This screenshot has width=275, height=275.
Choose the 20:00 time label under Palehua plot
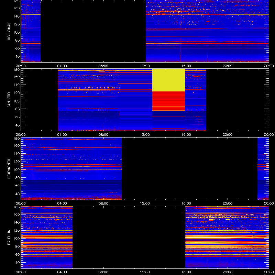tap(228, 272)
